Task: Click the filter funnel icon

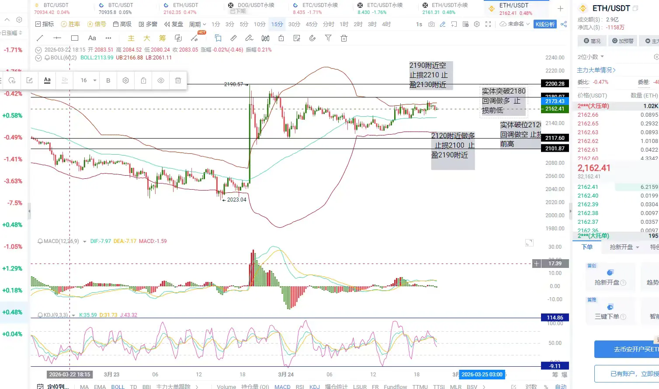Action: pos(328,38)
